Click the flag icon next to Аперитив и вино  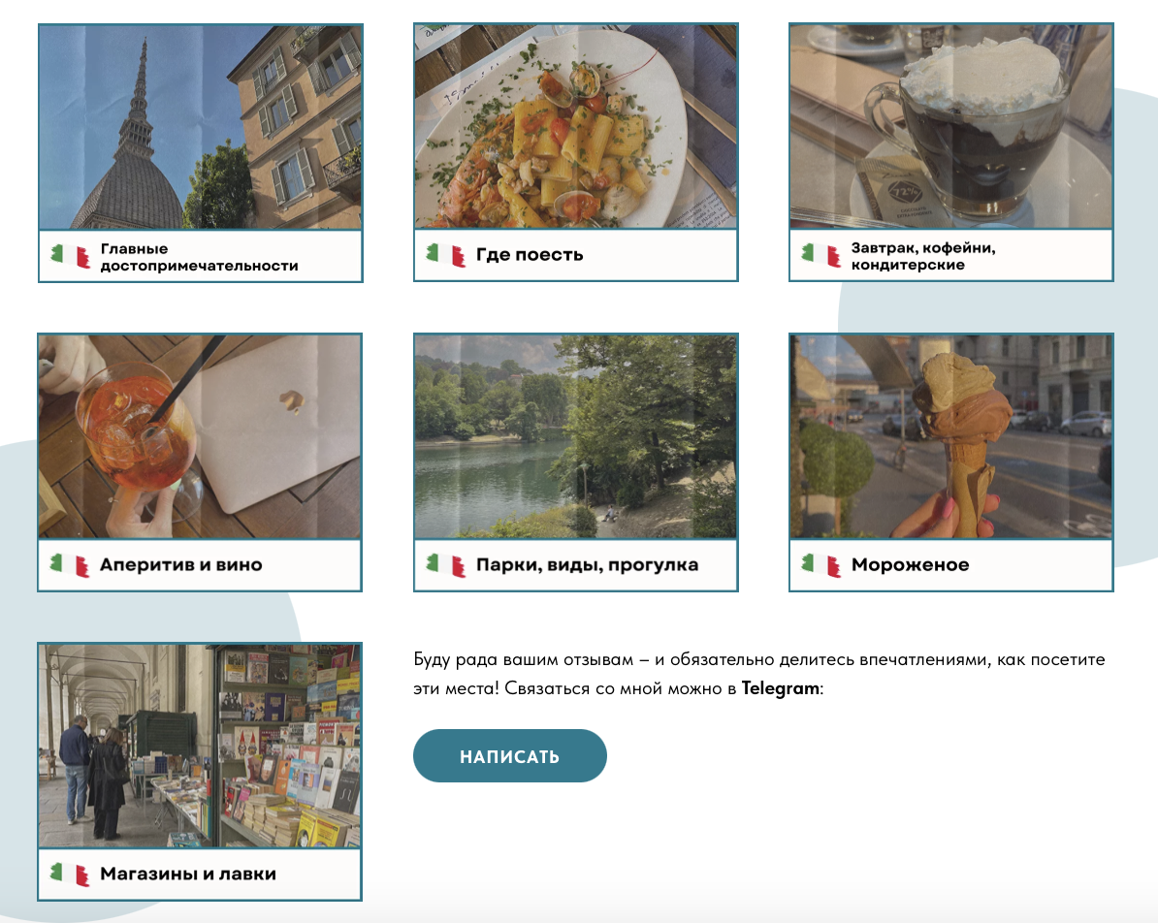coord(70,564)
